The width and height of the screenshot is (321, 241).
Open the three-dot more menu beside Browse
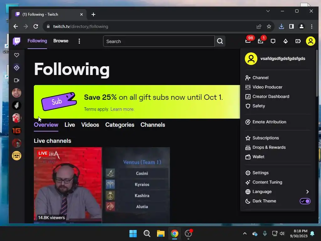pos(79,41)
